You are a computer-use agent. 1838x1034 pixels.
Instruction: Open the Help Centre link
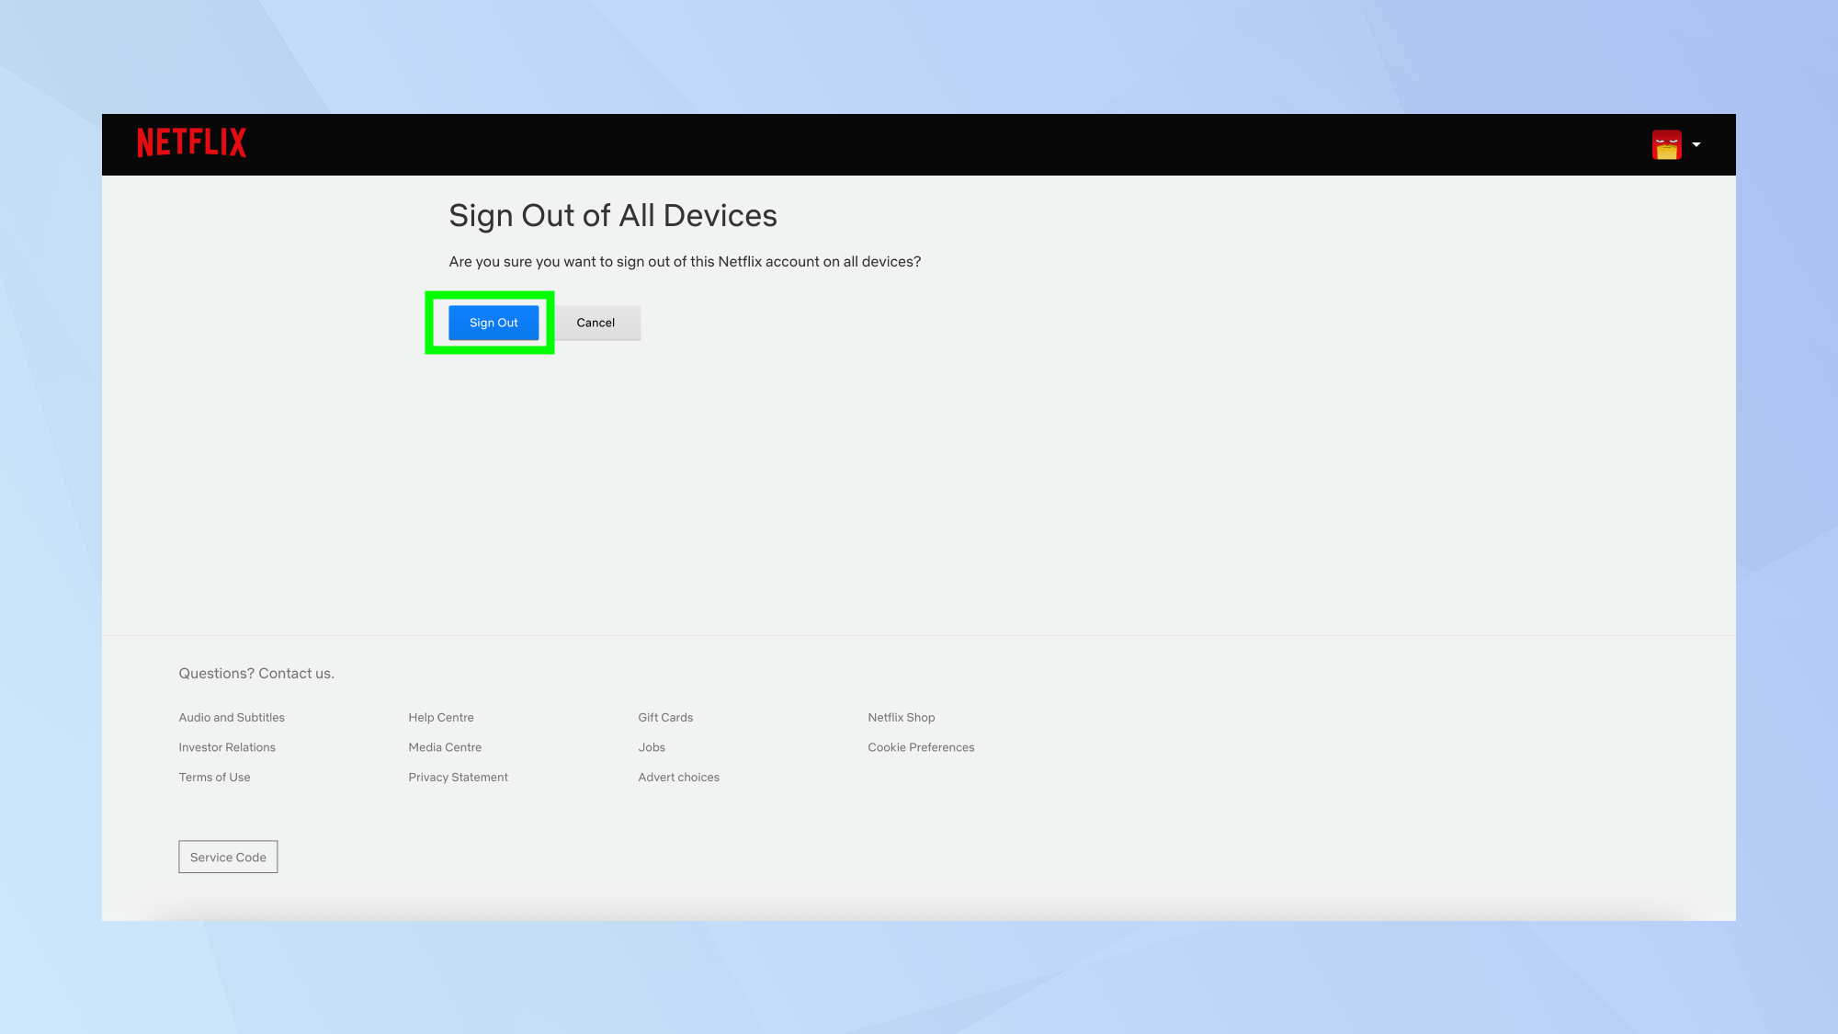point(441,718)
